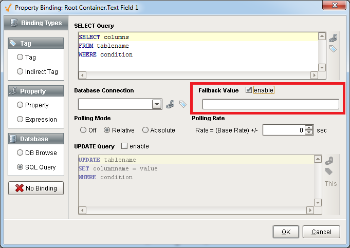The height and width of the screenshot is (248, 350).
Task: Click into the Fallback Value text field
Action: [x=270, y=104]
